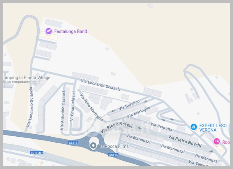The image size is (233, 169).
Task: Click the V. Emanuela Loi street label
Action: pos(73,106)
